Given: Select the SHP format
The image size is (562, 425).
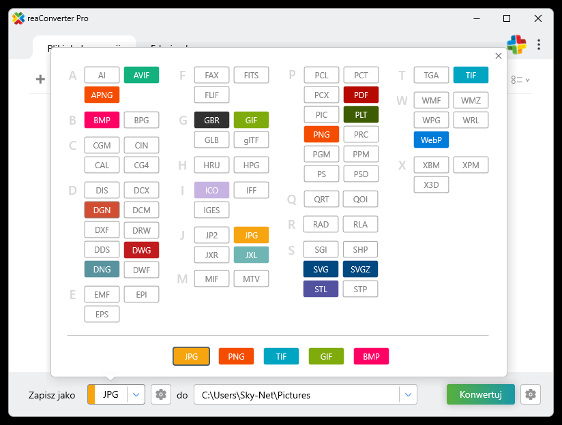Looking at the screenshot, I should tap(360, 249).
